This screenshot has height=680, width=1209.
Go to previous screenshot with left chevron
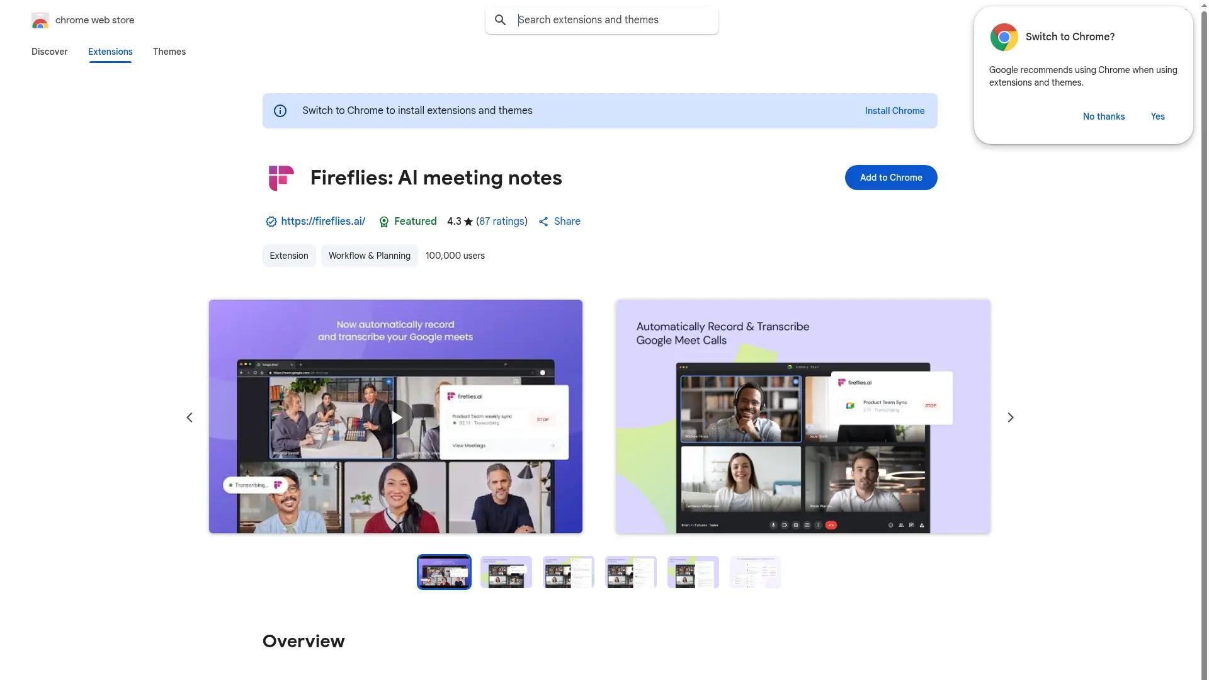189,417
